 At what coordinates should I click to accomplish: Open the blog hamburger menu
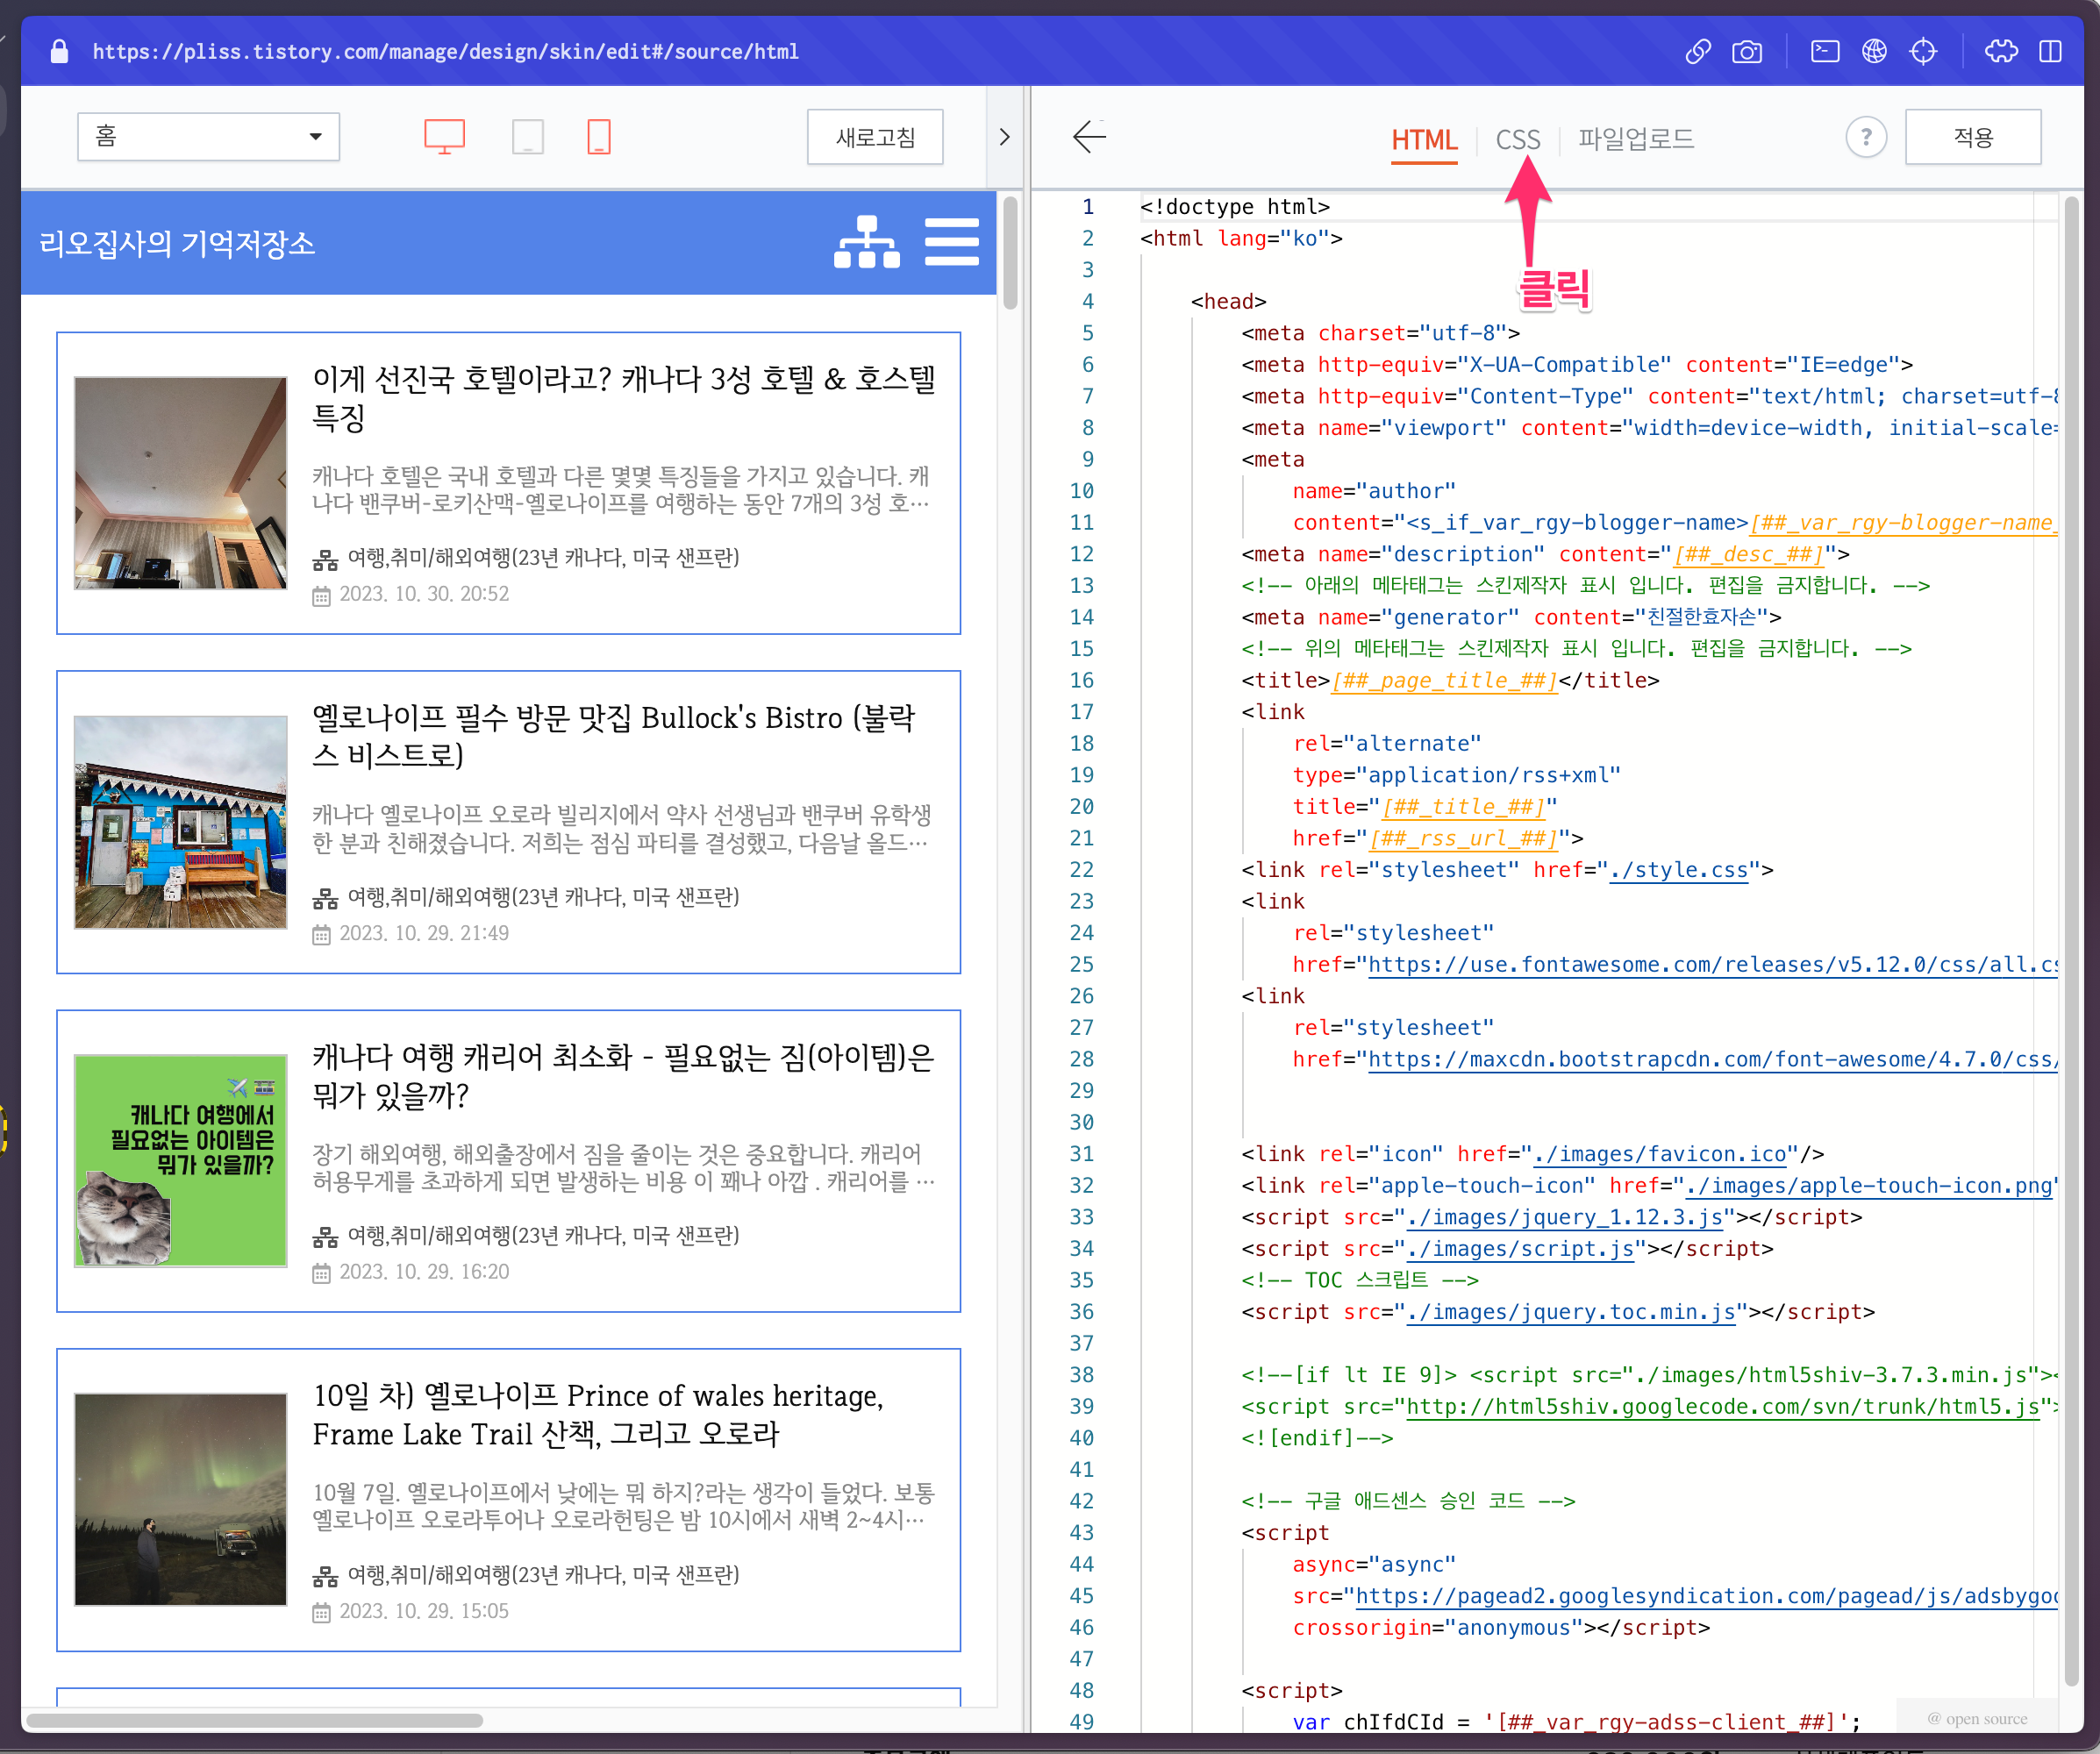(952, 242)
